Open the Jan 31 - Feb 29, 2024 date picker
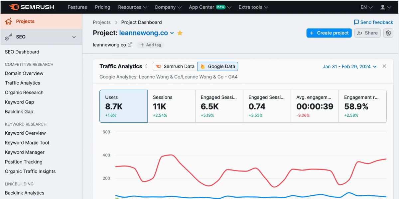This screenshot has height=199, width=399. click(350, 66)
